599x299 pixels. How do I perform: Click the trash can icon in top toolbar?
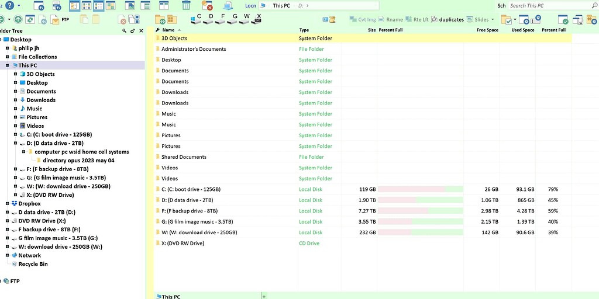tap(186, 5)
